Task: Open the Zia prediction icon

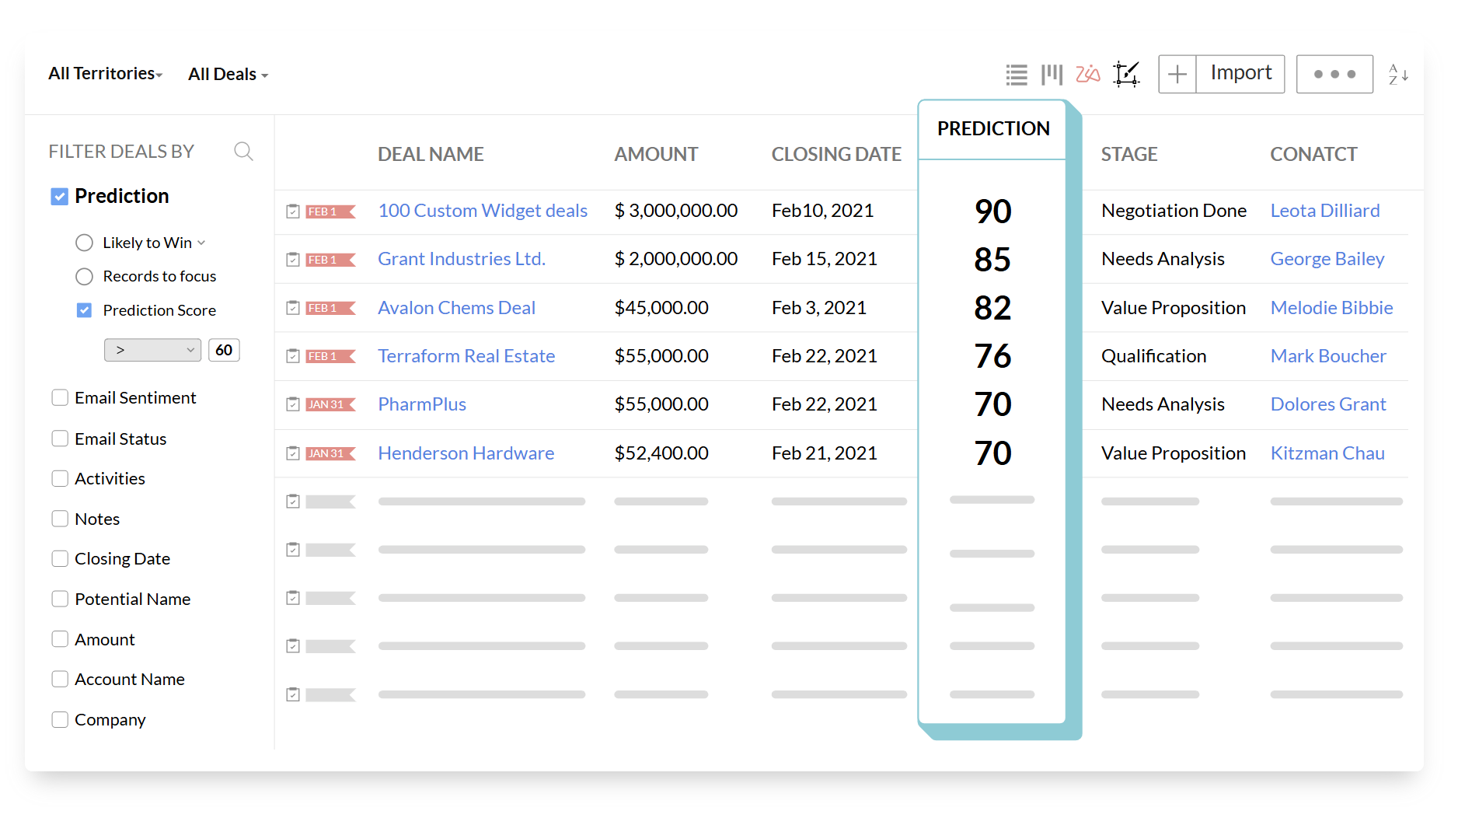Action: pos(1087,74)
